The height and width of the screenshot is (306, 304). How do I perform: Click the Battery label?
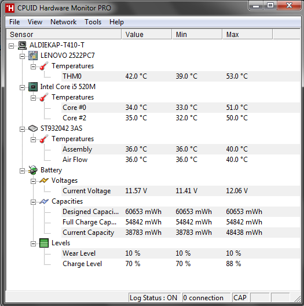(51, 170)
